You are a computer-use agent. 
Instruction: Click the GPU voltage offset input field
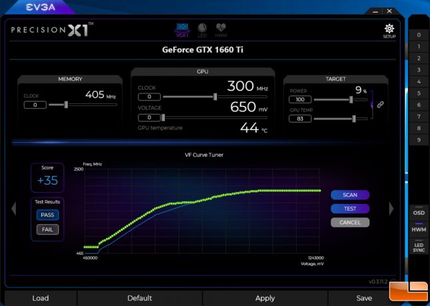click(149, 117)
